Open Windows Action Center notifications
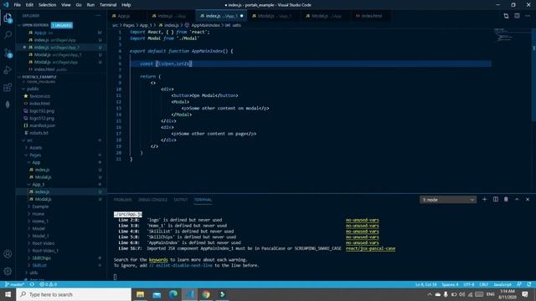Image resolution: width=536 pixels, height=301 pixels. [x=525, y=294]
